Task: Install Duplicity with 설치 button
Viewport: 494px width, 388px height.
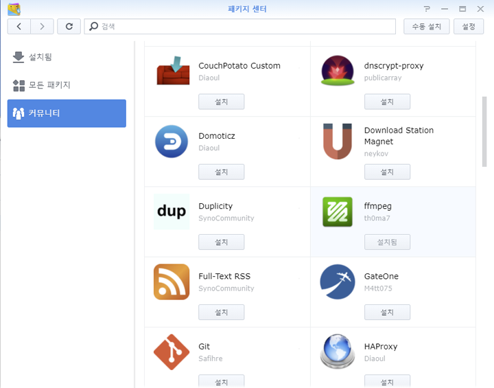Action: pos(221,242)
